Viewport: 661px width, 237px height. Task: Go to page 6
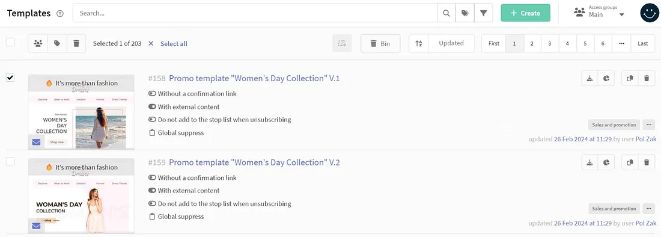coord(603,43)
